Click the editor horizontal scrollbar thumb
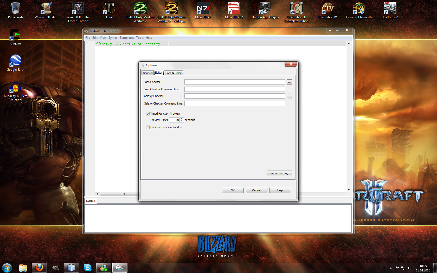Viewport: 437px width, 273px height. (124, 194)
